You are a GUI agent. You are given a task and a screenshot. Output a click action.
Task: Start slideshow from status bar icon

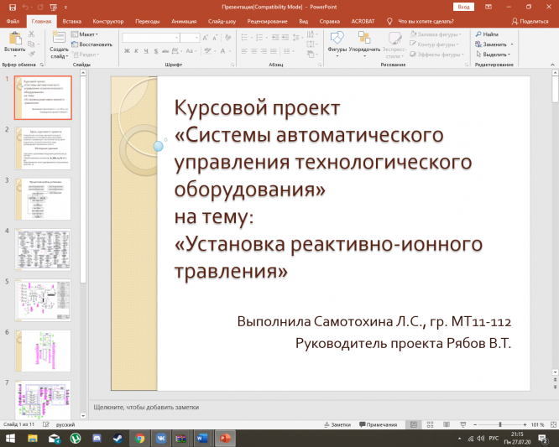click(462, 425)
